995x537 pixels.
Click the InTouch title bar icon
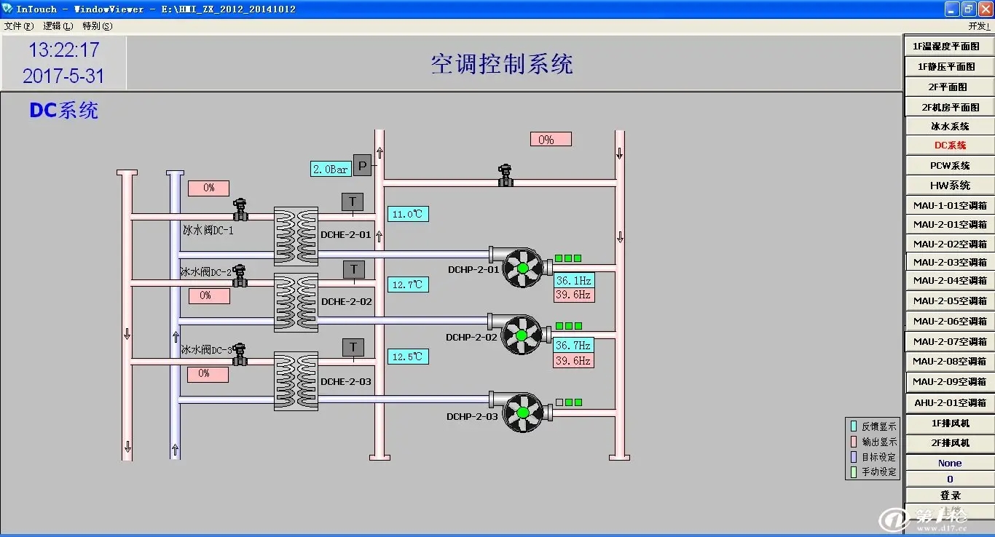point(8,9)
